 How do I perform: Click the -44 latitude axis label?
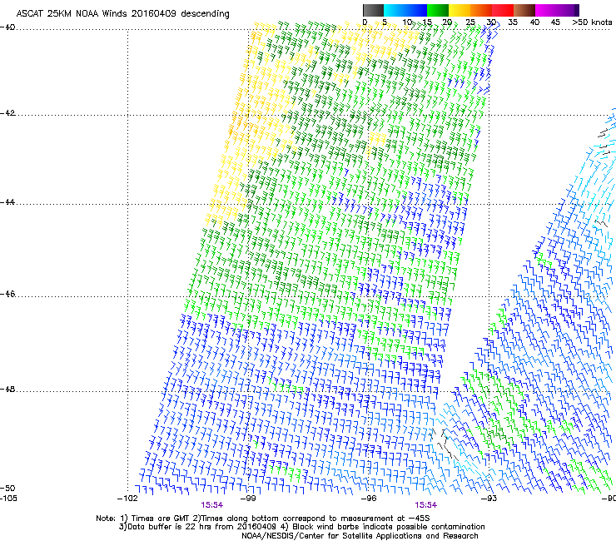pyautogui.click(x=7, y=202)
